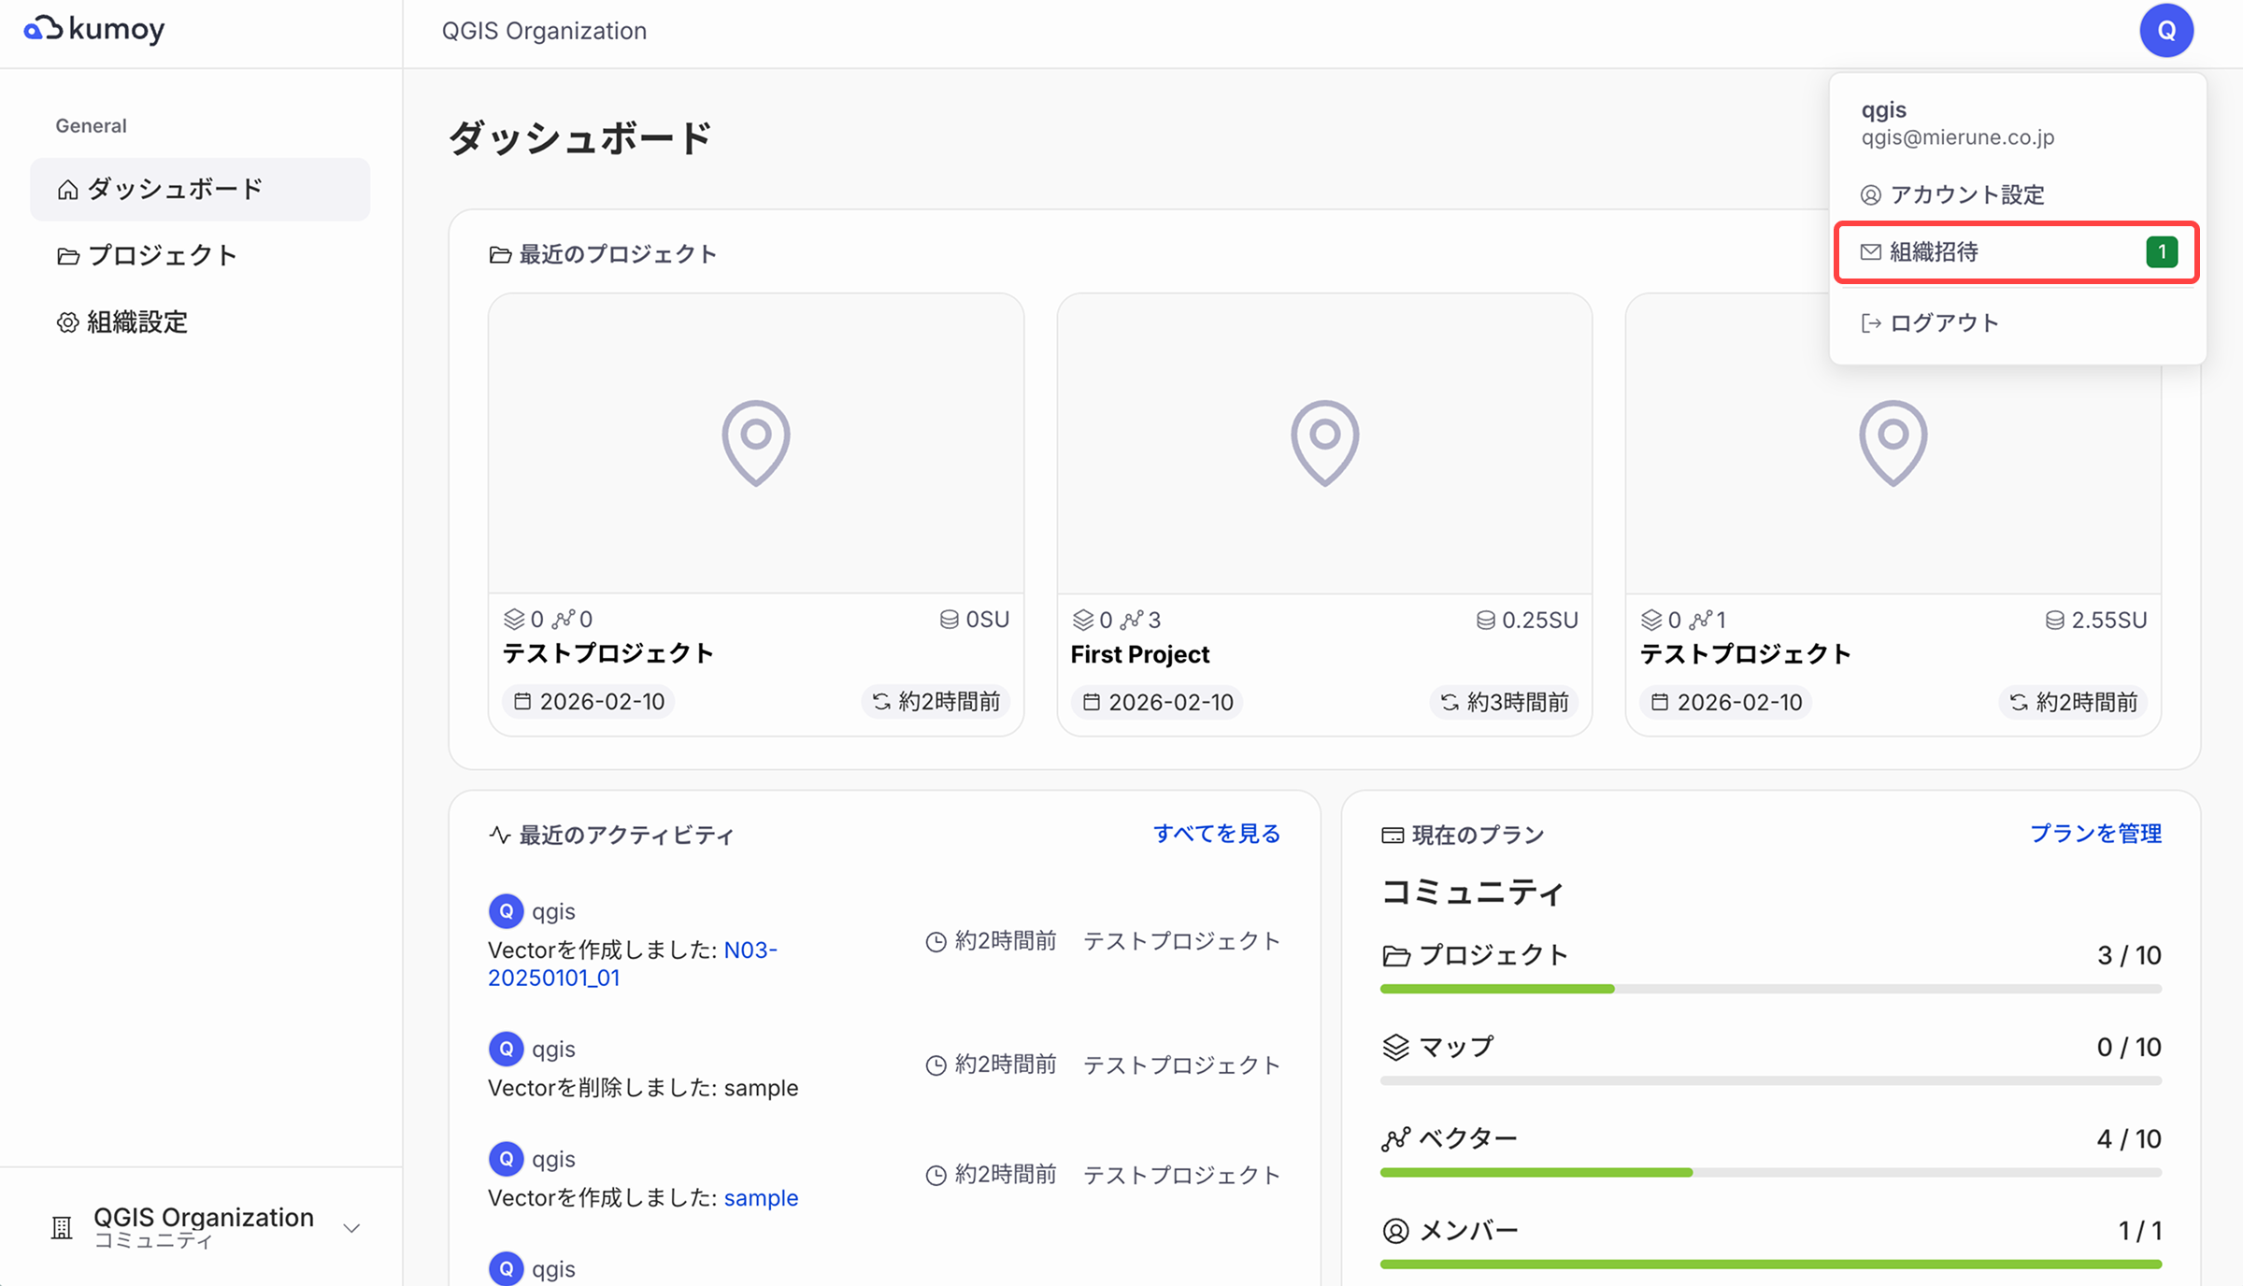Image resolution: width=2243 pixels, height=1286 pixels.
Task: Click the Q avatar in top right
Action: (x=2166, y=29)
